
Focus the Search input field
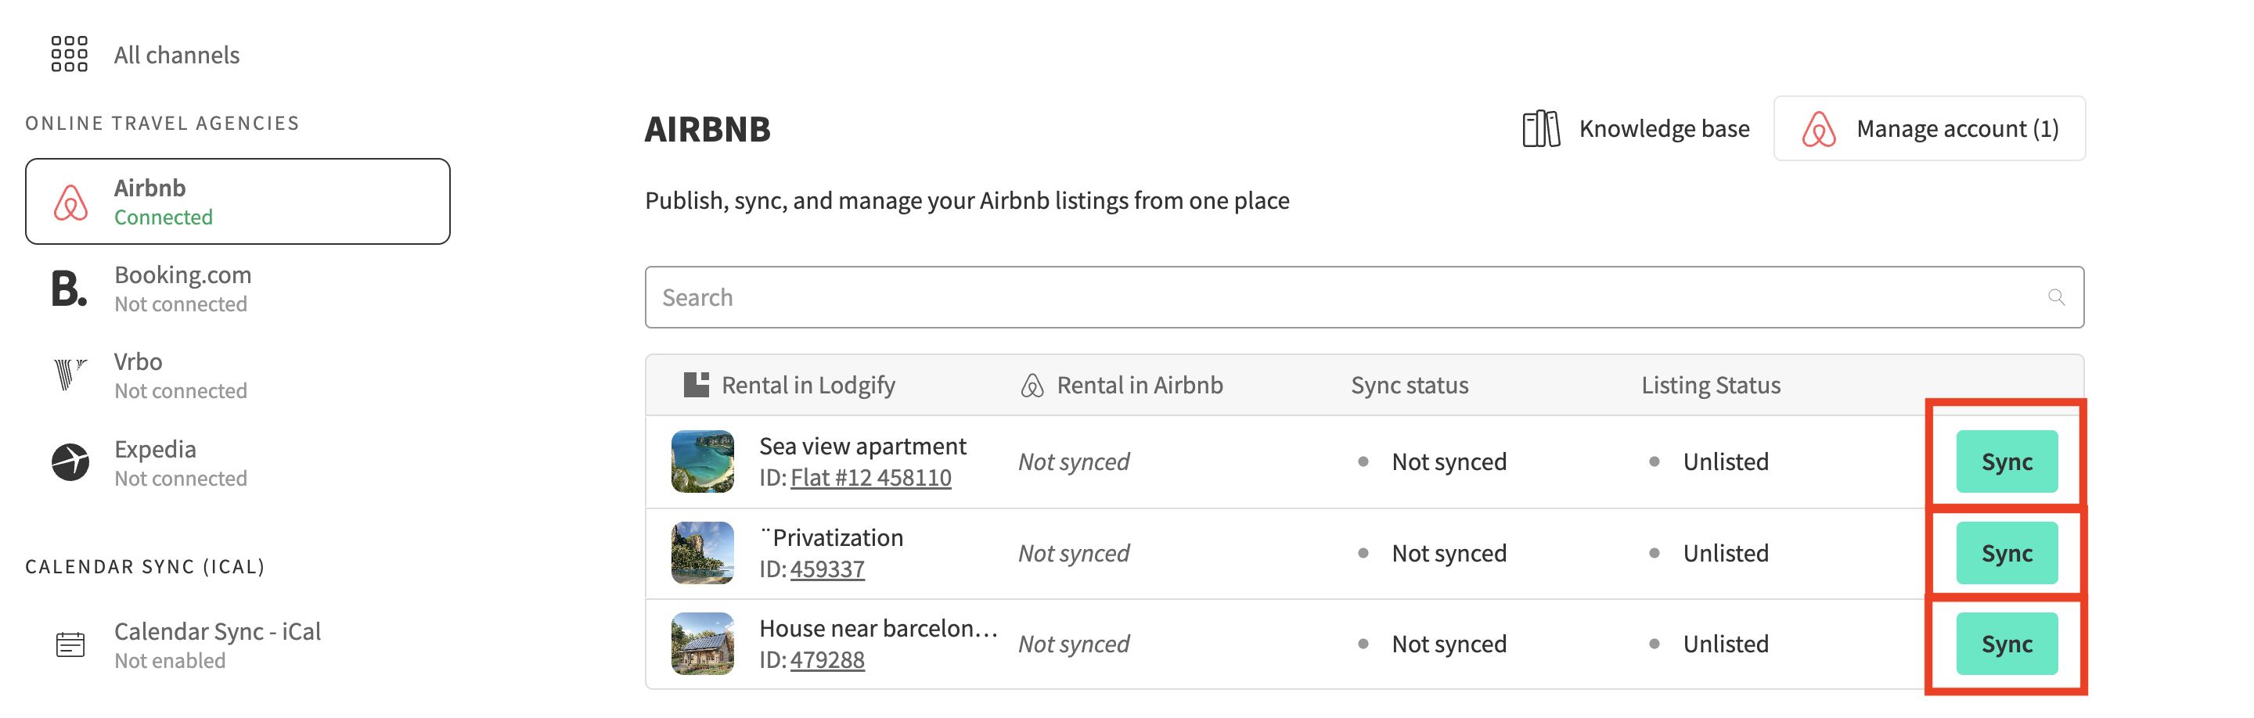tap(1348, 298)
